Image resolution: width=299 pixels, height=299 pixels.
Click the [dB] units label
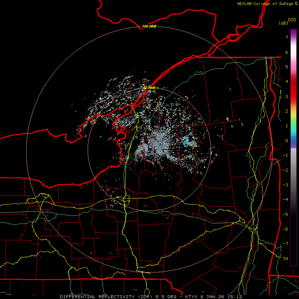(x=284, y=23)
